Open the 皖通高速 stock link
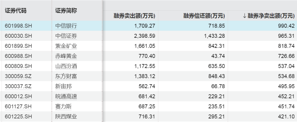Image resolution: width=297 pixels, height=122 pixels. pos(66,96)
